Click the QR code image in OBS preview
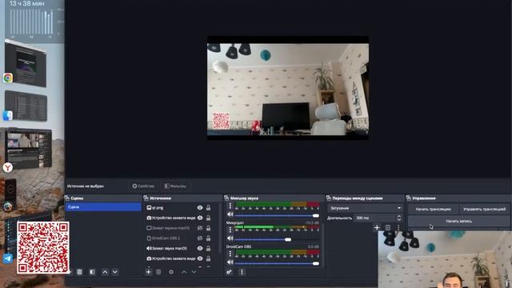The height and width of the screenshot is (288, 512). [x=221, y=121]
